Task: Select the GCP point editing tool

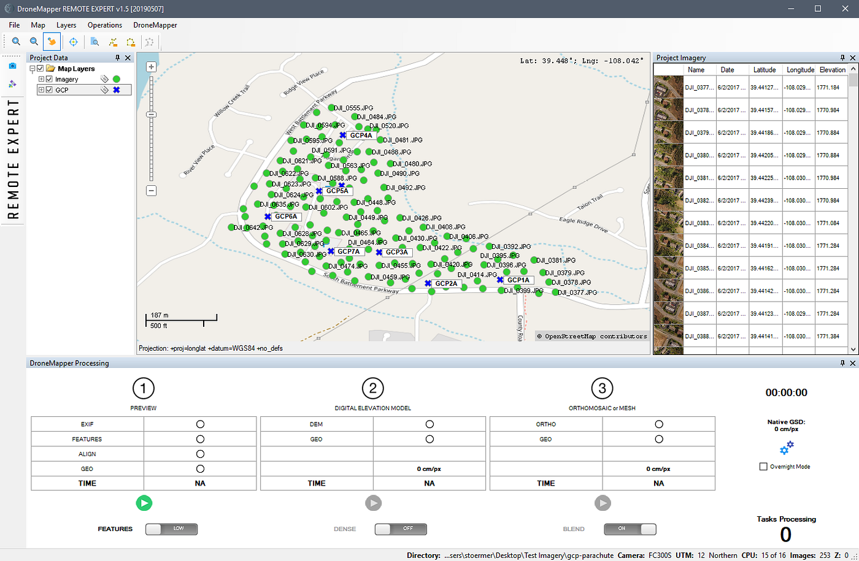Action: (x=114, y=42)
